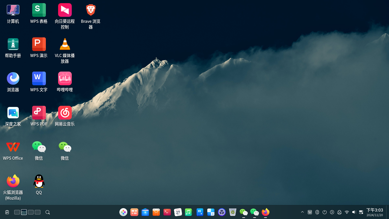The image size is (389, 219).
Task: Click the dock WeChat icon beside trash
Action: 243,212
